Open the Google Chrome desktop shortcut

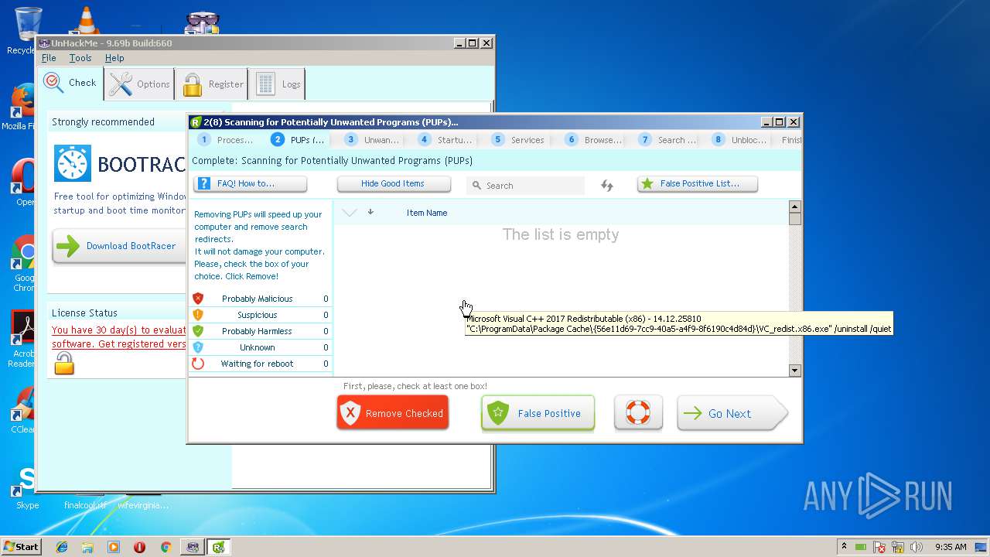tap(23, 264)
